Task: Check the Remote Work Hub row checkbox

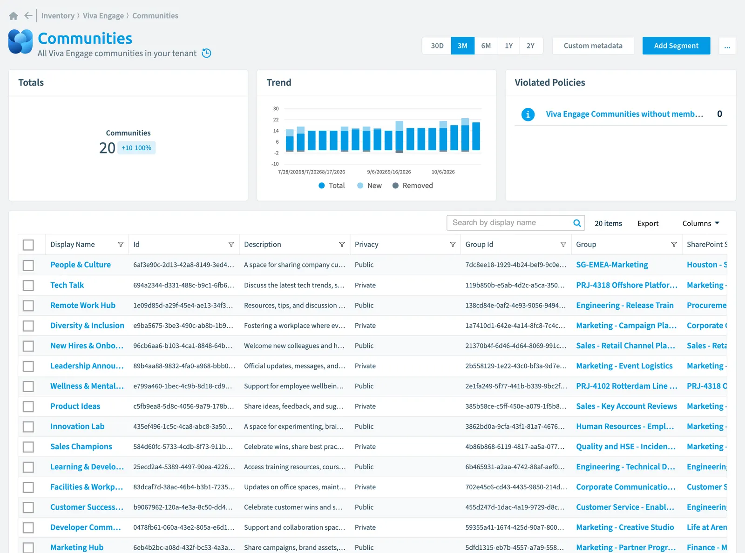Action: (28, 306)
